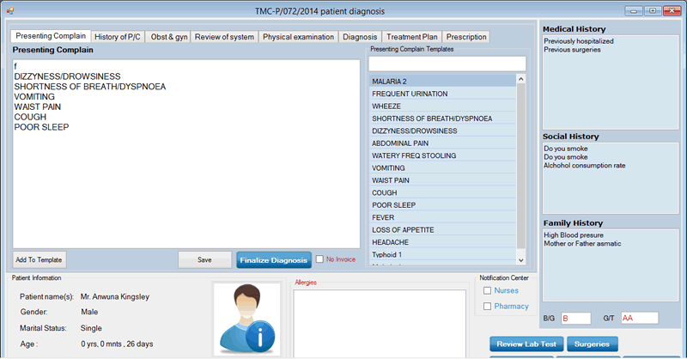
Task: Click the Medical History list box
Action: pyautogui.click(x=611, y=82)
